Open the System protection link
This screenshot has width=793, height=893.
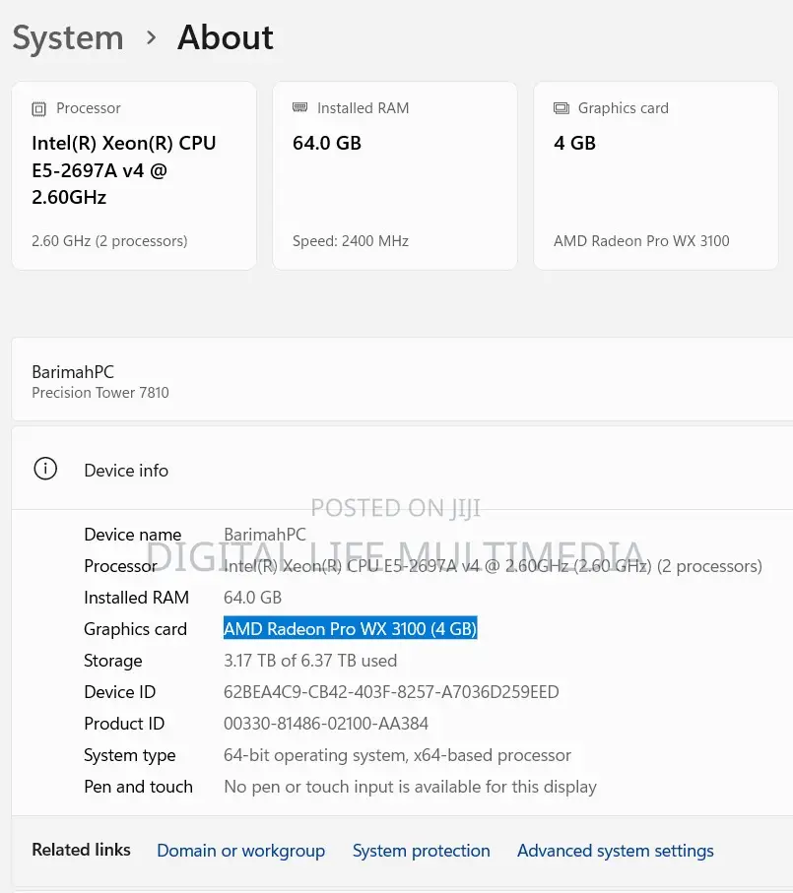(421, 851)
